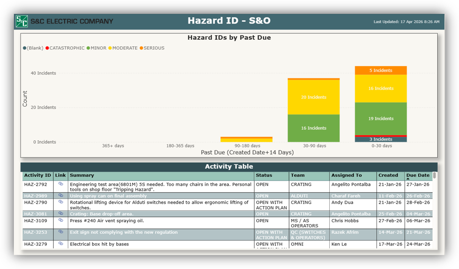Select the (Blank) legend marker
This screenshot has height=269, width=459.
coord(25,48)
